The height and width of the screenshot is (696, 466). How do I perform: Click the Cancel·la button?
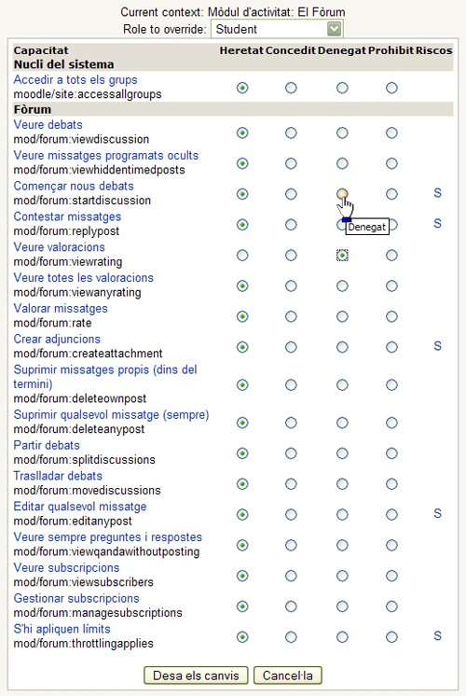coord(288,675)
